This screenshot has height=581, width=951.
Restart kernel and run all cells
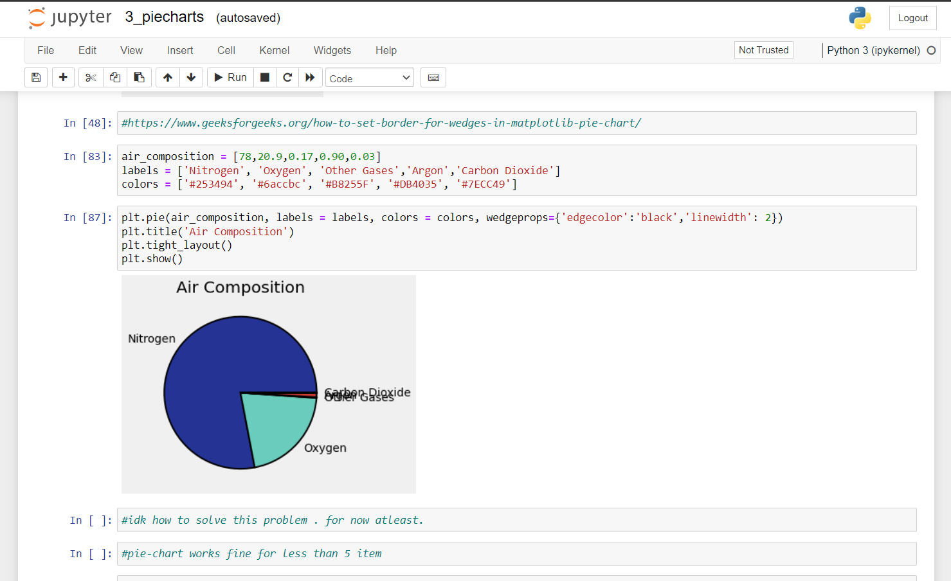(x=311, y=77)
